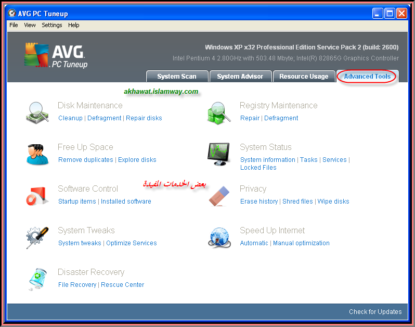Switch to the System Advisor tab
This screenshot has width=415, height=327.
[240, 77]
